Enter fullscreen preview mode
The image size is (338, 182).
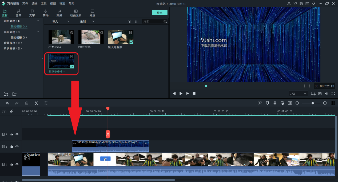click(333, 94)
